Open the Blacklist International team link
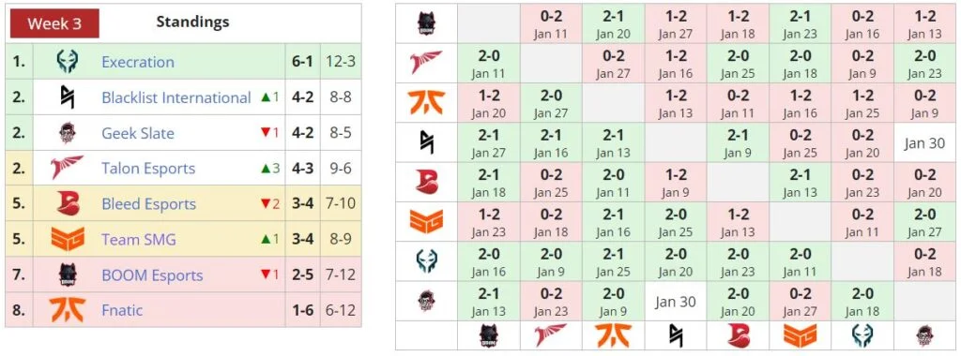 (176, 97)
